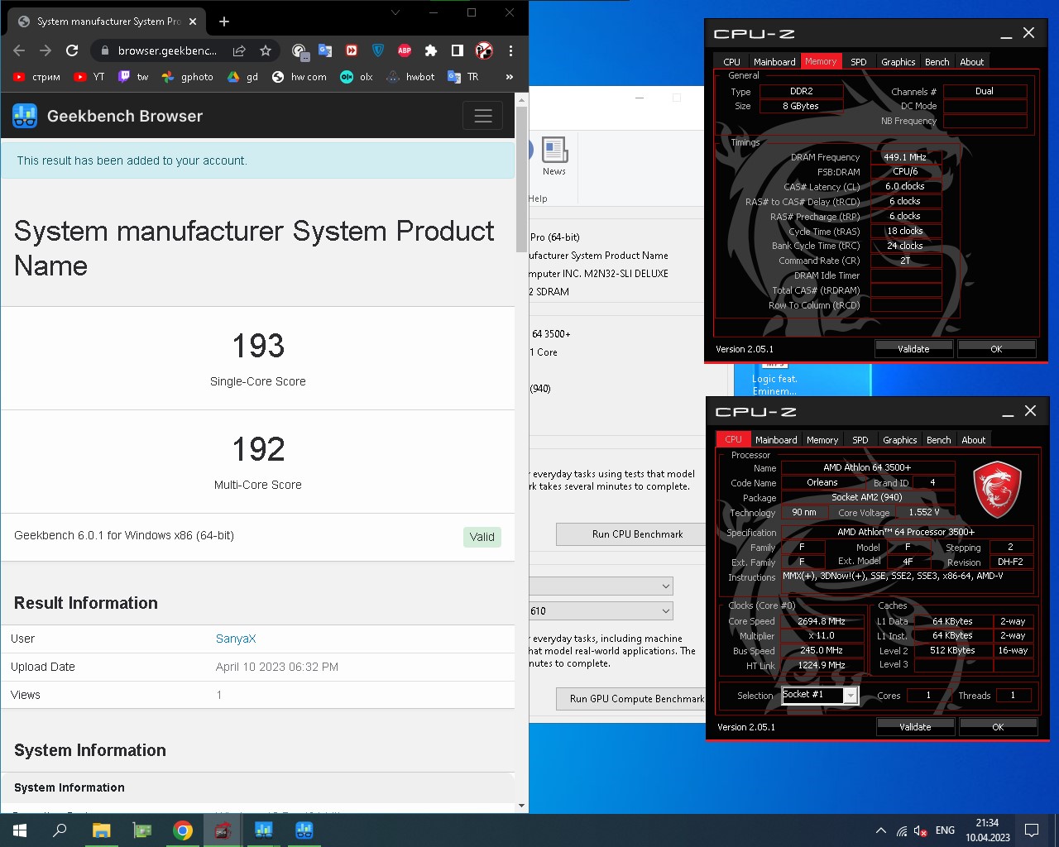
Task: Open Chrome profile avatar
Action: point(484,50)
